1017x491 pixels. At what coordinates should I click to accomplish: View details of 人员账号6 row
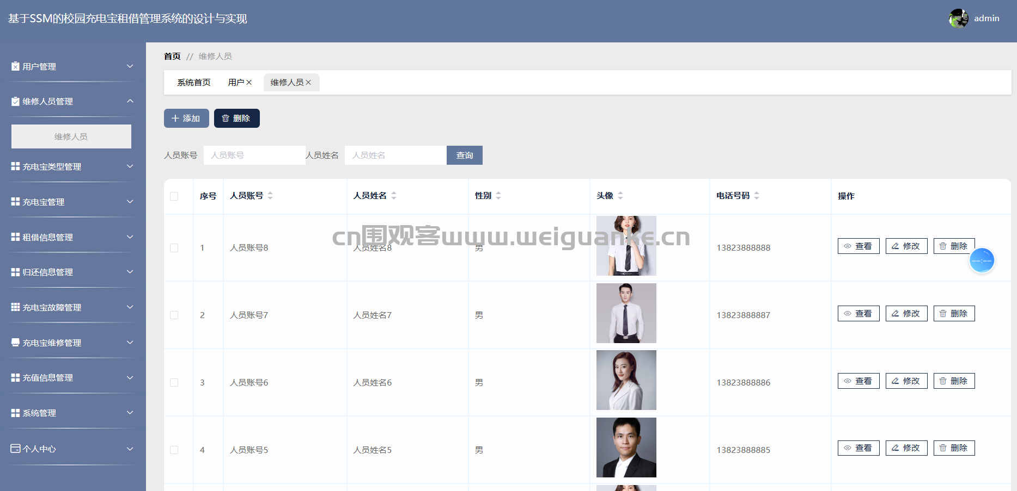click(x=858, y=381)
